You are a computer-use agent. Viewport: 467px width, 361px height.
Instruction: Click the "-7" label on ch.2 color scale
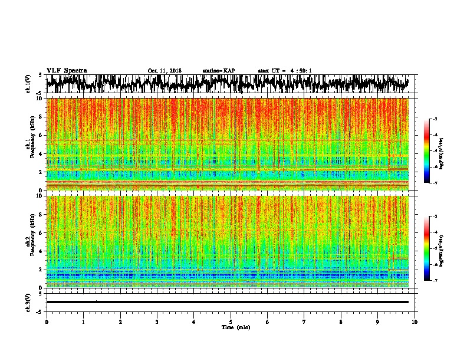[435, 280]
